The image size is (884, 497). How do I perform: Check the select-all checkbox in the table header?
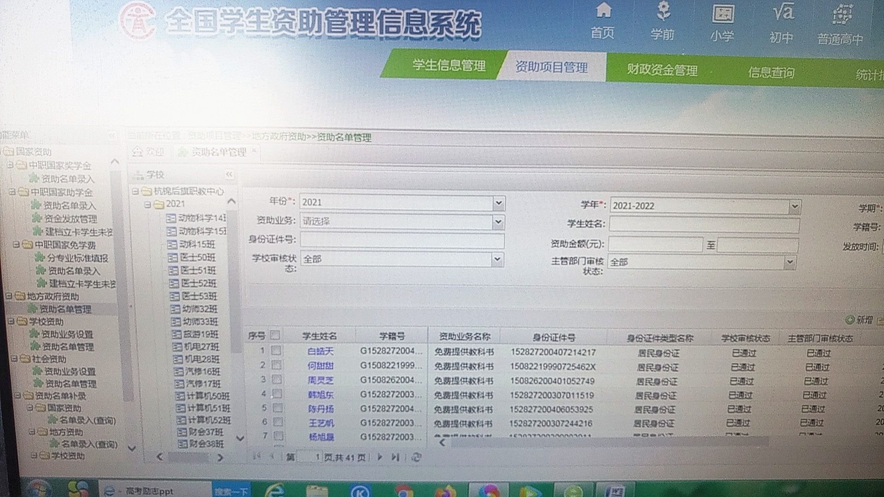[275, 336]
